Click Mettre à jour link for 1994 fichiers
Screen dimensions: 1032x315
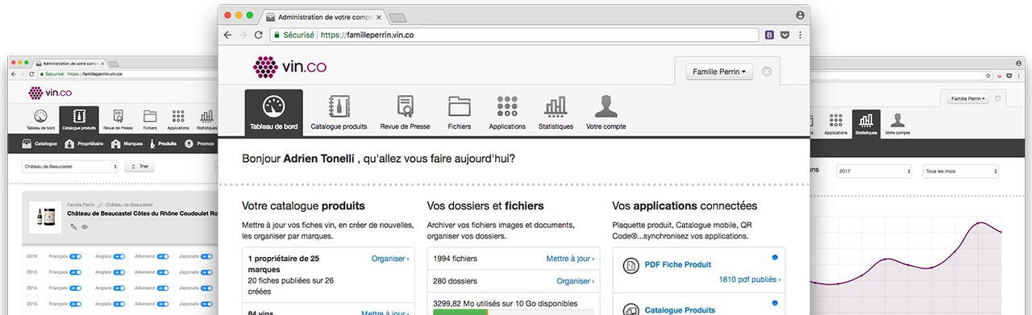click(x=570, y=259)
